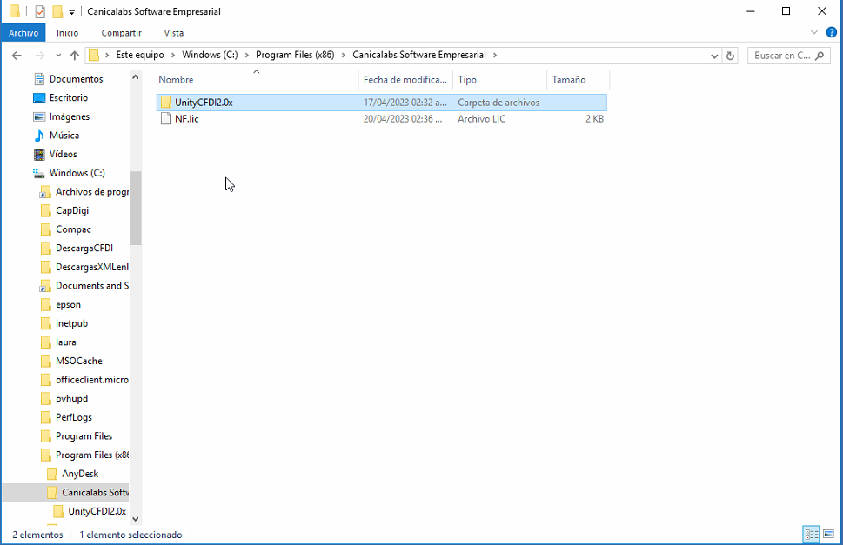Go back with the left arrow button
The image size is (843, 545).
click(x=17, y=56)
